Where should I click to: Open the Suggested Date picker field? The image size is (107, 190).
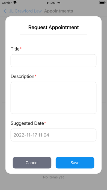(53, 135)
